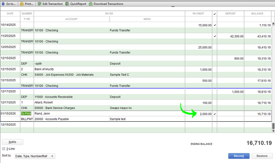Click the 500.00 payment amount
The image size is (275, 163).
click(207, 81)
